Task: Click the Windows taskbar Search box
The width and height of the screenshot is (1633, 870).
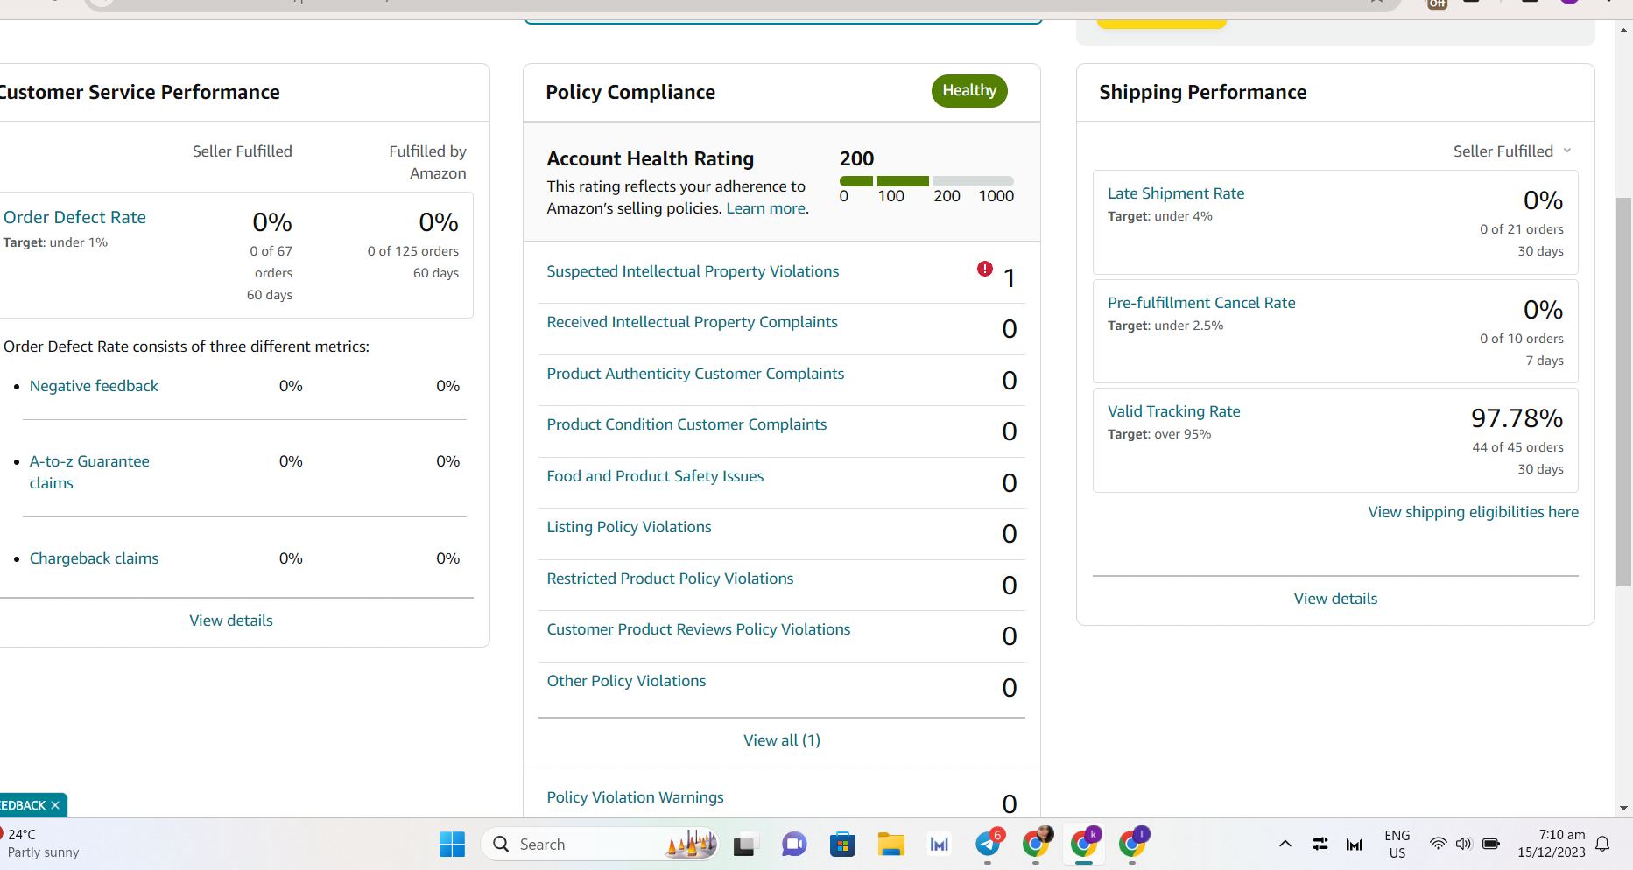Action: coord(599,845)
